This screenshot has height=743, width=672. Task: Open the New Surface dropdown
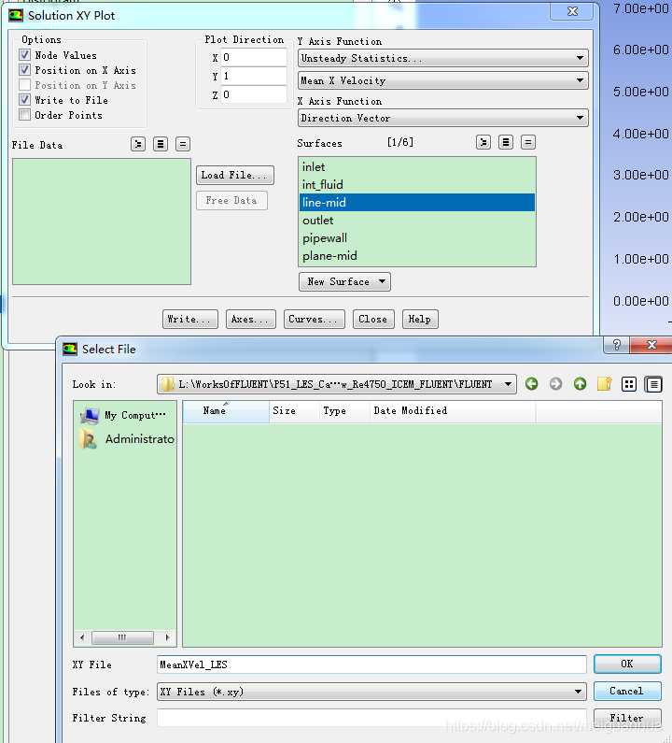pyautogui.click(x=344, y=281)
